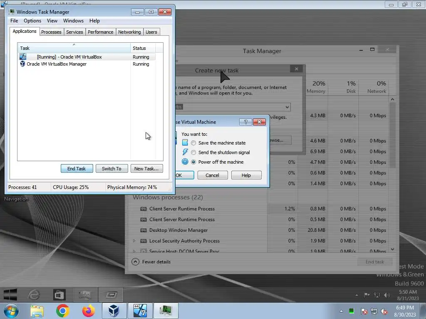Viewport: 426px width, 319px height.
Task: Show hidden guest tray icons arrow
Action: coord(357,295)
